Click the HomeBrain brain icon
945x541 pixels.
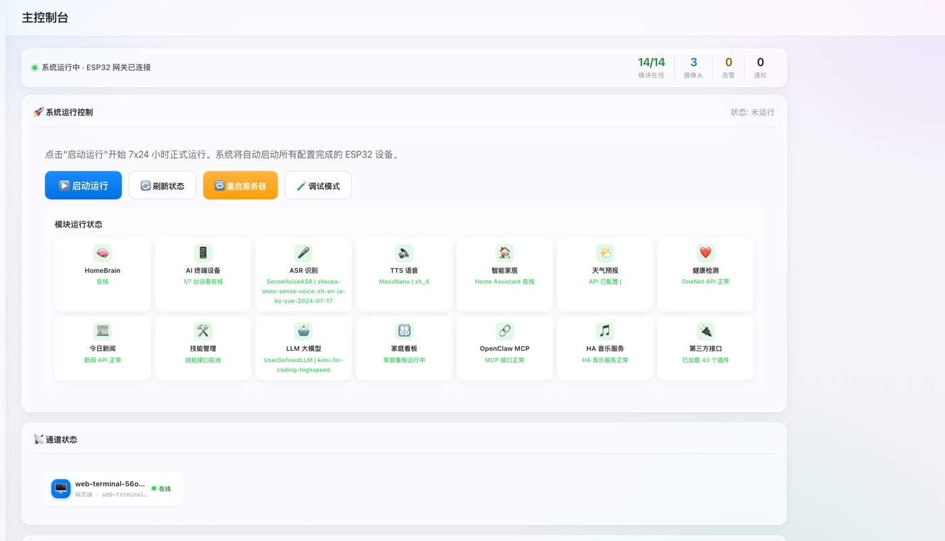[103, 253]
